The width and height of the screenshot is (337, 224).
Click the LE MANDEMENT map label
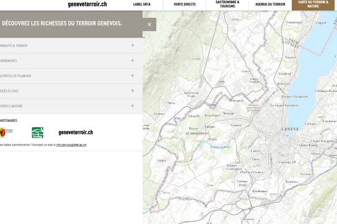click(x=197, y=134)
